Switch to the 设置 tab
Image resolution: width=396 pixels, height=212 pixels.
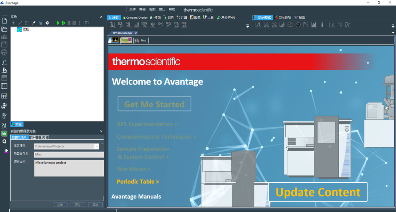coord(33,137)
